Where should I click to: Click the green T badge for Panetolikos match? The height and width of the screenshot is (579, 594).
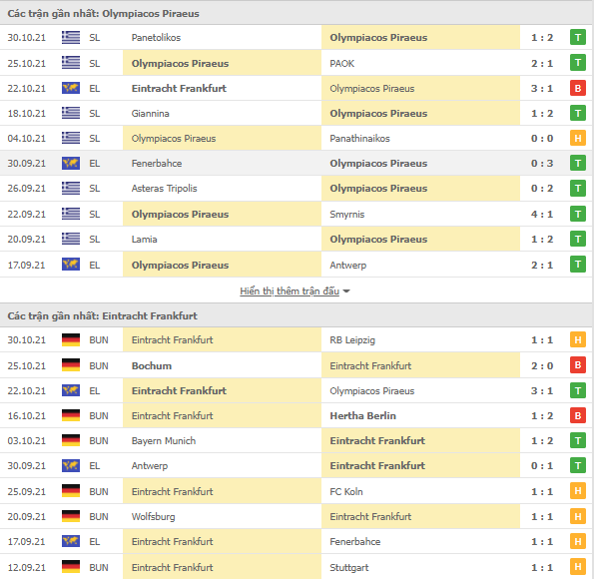(578, 38)
